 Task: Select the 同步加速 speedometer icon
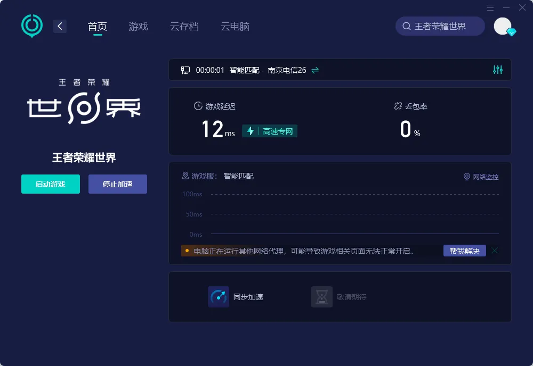[x=219, y=297]
